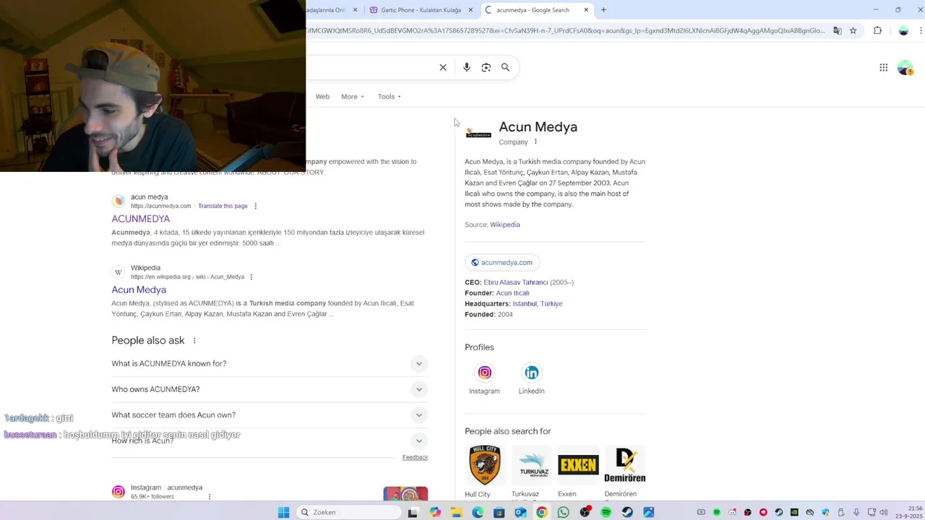The width and height of the screenshot is (925, 520).
Task: Close the Gartic Phone tab
Action: pos(470,10)
